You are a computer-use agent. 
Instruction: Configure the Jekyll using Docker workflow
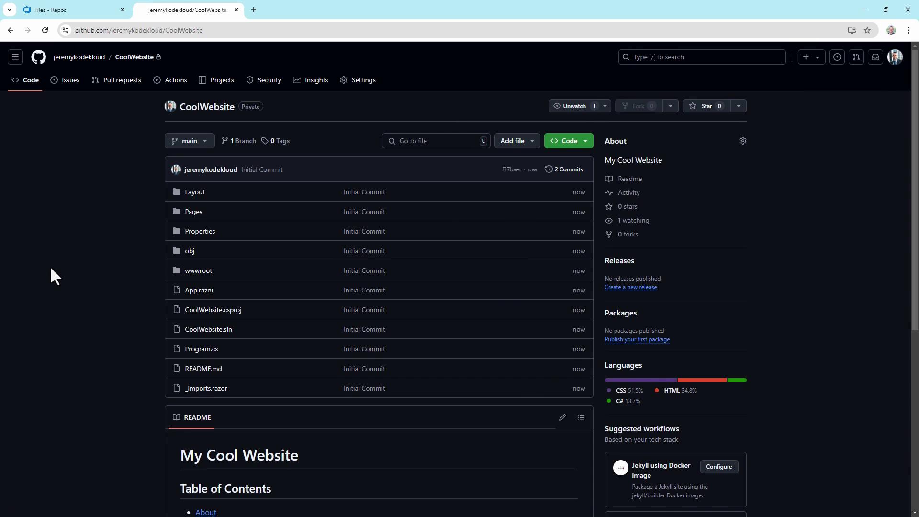719,467
